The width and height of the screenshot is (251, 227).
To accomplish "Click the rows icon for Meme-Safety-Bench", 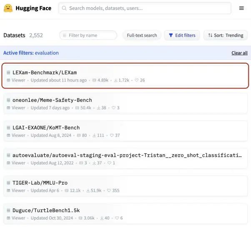I will point(77,108).
